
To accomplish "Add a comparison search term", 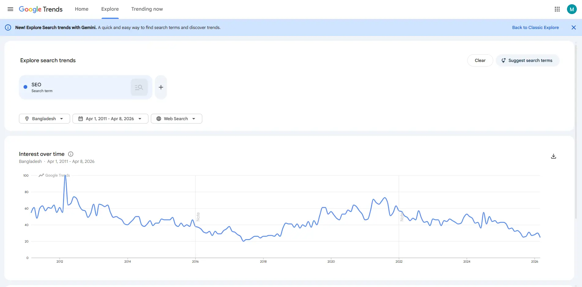I will 161,87.
